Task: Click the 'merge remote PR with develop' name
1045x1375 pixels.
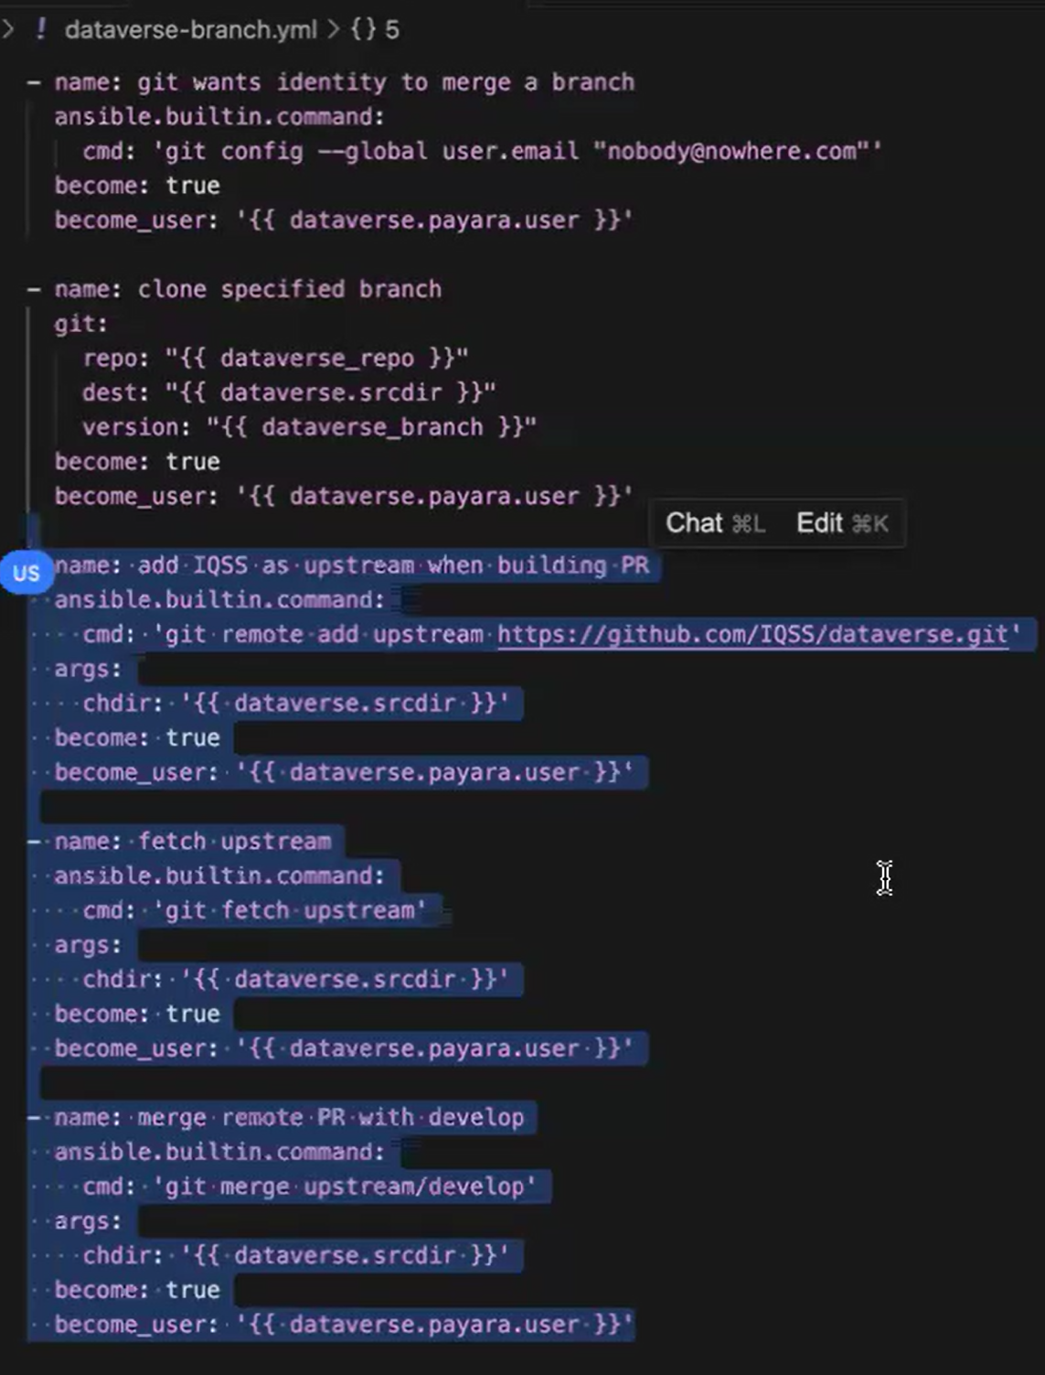Action: (288, 1118)
